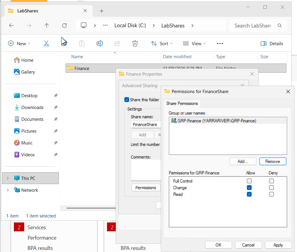Viewport: 297px width, 252px height.
Task: Expand chevron after the PC icon
Action: coord(95,26)
